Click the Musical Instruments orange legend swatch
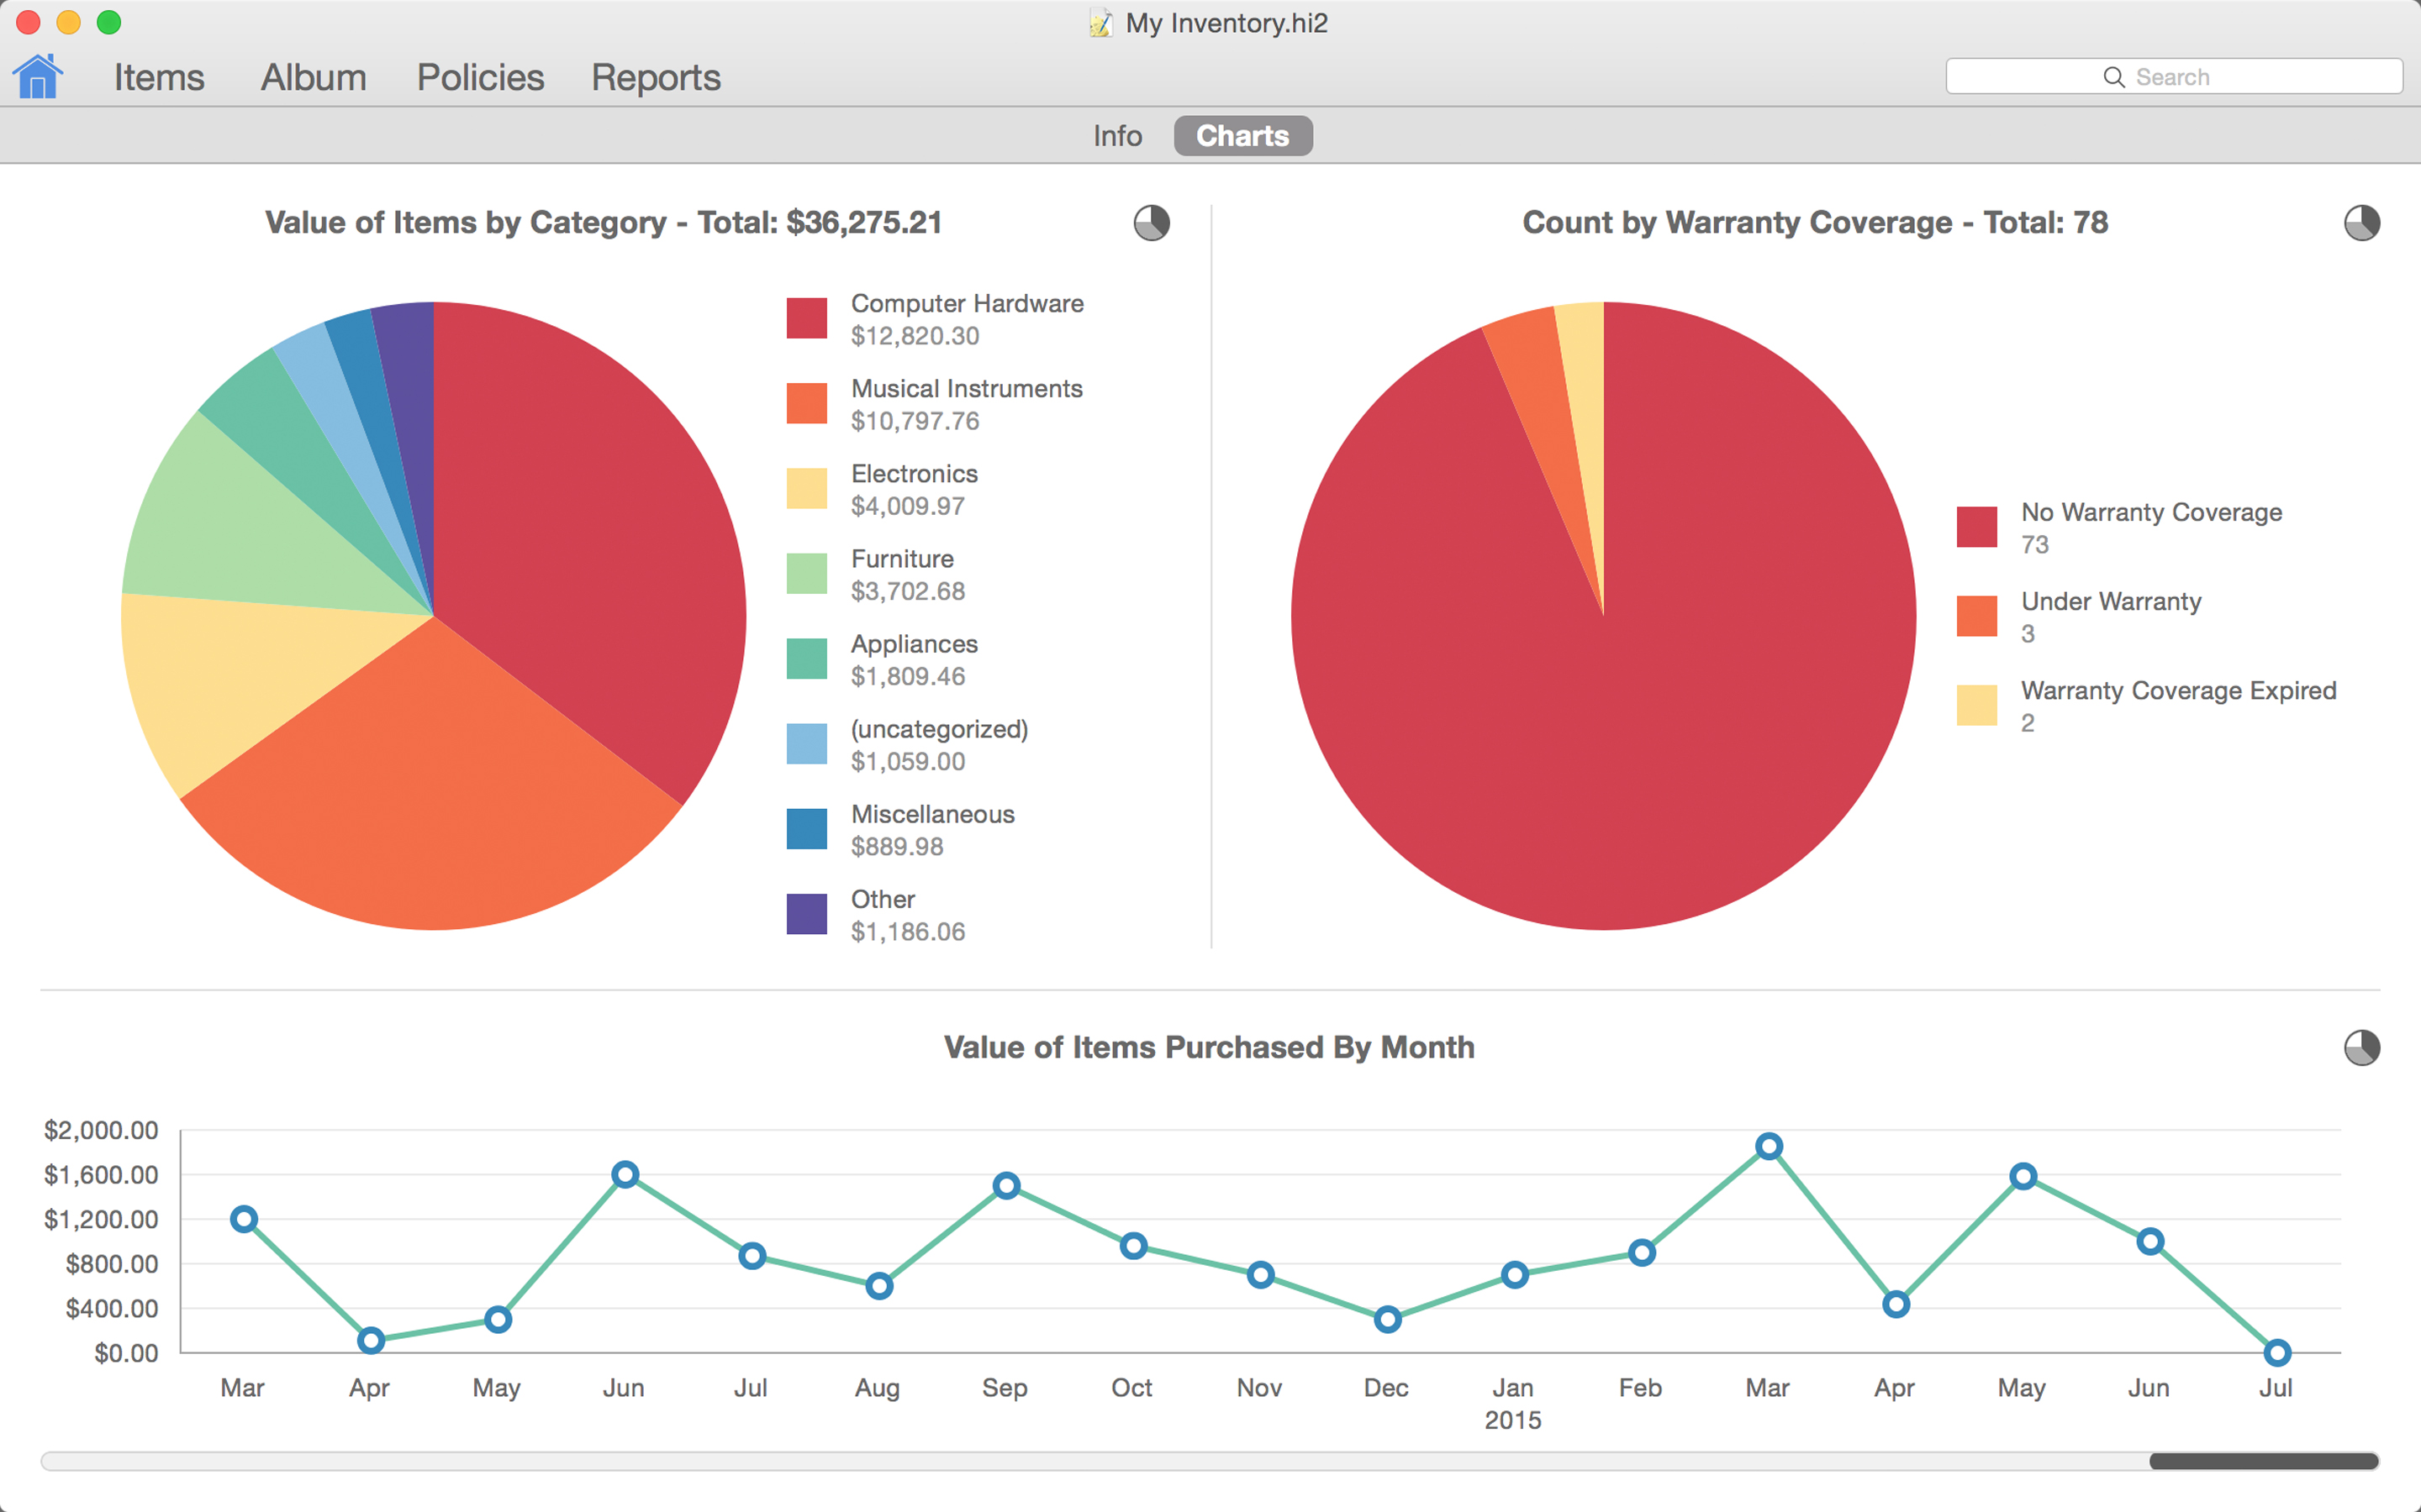The height and width of the screenshot is (1512, 2421). (x=806, y=403)
